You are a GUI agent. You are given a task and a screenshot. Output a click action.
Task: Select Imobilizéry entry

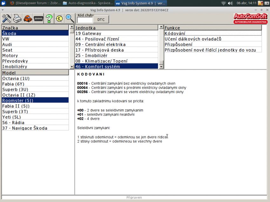pos(35,66)
